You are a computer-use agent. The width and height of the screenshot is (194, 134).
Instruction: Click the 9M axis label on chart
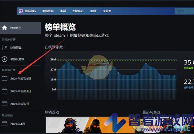[54, 90]
